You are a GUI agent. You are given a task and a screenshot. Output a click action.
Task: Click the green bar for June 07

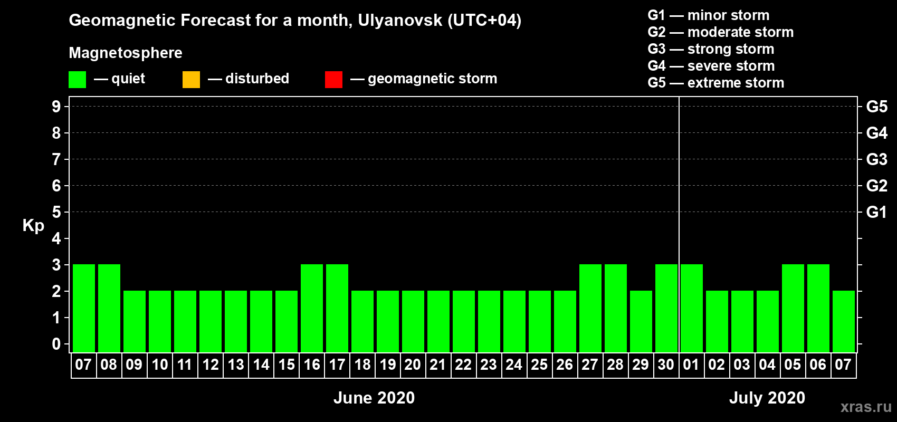coord(84,308)
